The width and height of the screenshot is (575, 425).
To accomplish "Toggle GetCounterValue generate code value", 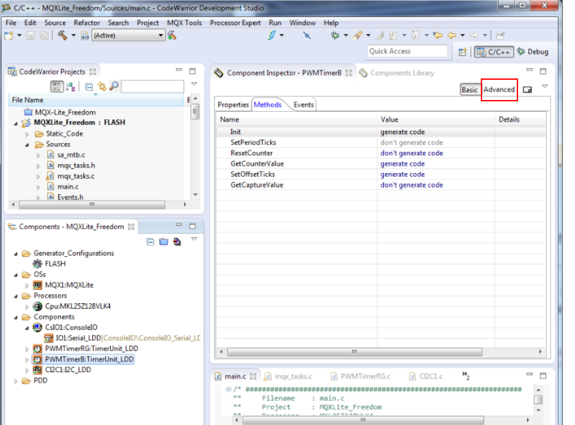I will [x=402, y=164].
